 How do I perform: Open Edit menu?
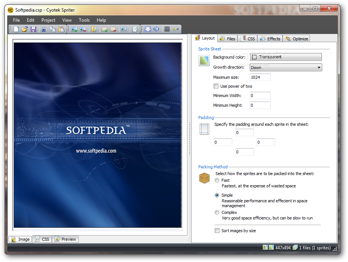[31, 20]
